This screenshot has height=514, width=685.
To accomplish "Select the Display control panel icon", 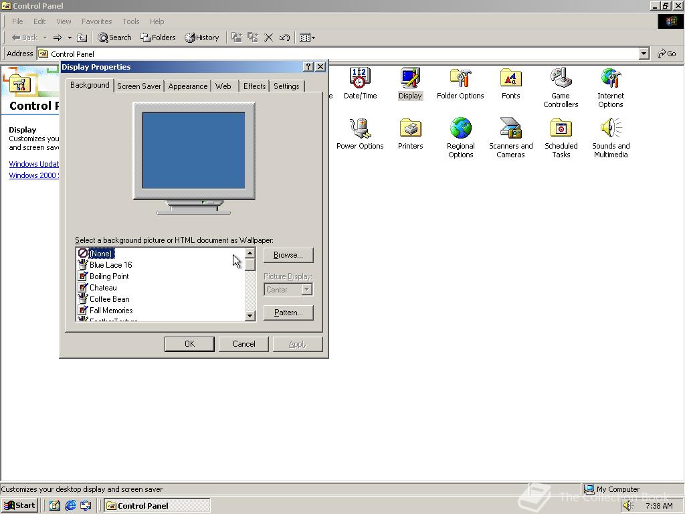I will pos(410,84).
